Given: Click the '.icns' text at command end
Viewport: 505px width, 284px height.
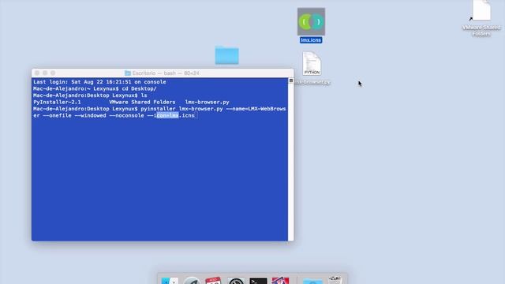Looking at the screenshot, I should (187, 116).
